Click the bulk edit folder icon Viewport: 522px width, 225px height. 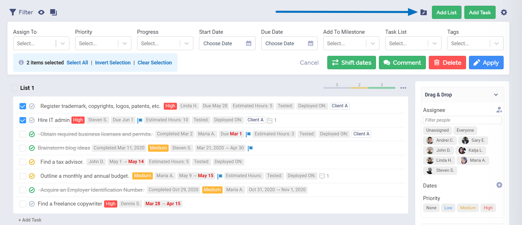pos(423,12)
